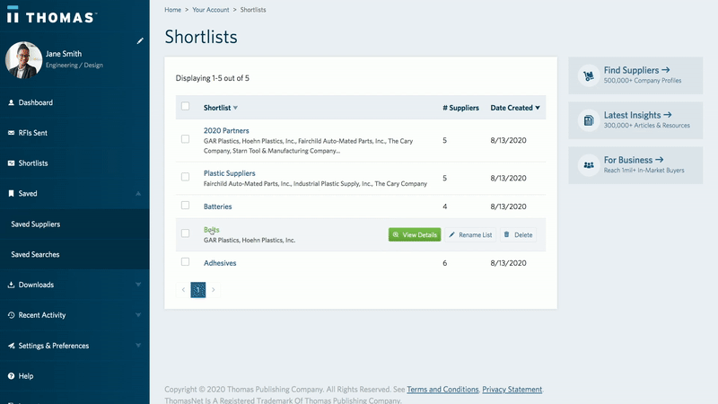Go to the next page arrow
718x404 pixels.
(x=214, y=290)
